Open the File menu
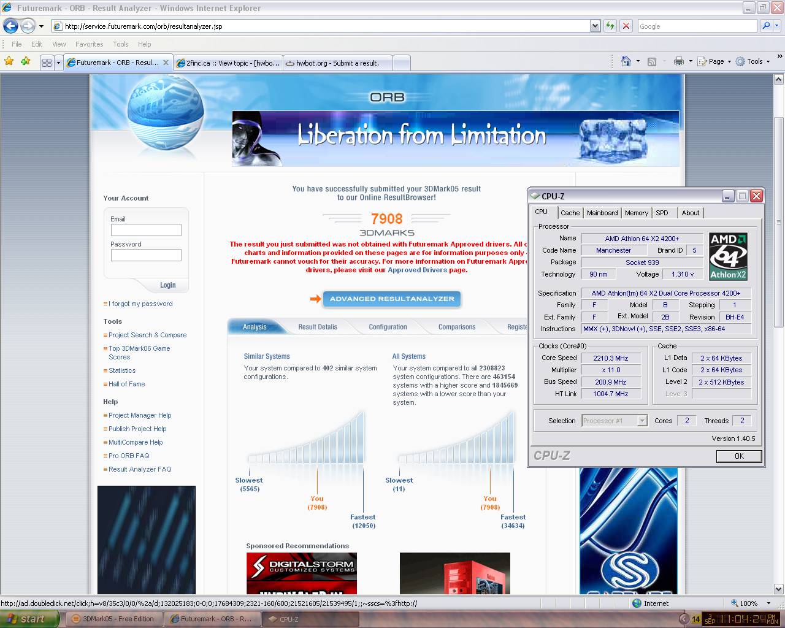The height and width of the screenshot is (628, 785). pyautogui.click(x=17, y=44)
